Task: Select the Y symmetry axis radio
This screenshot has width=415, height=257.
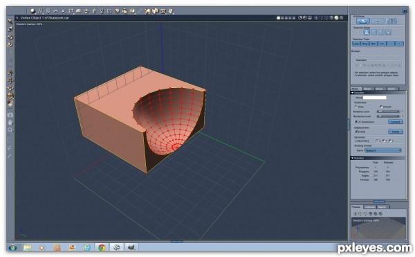Action: point(383,141)
